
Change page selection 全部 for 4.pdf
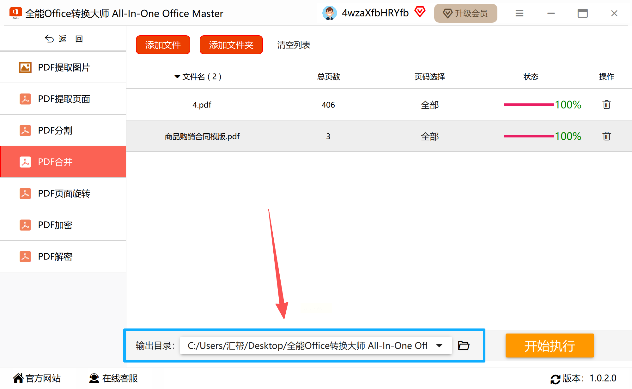coord(429,105)
